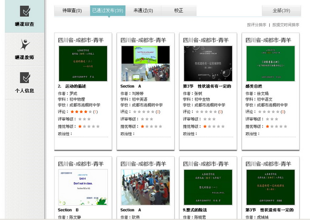310x220 pixels.
Task: Open the 感受自然 lesson thumbnail
Action: 271,64
